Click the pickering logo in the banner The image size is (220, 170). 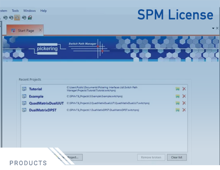[47, 49]
